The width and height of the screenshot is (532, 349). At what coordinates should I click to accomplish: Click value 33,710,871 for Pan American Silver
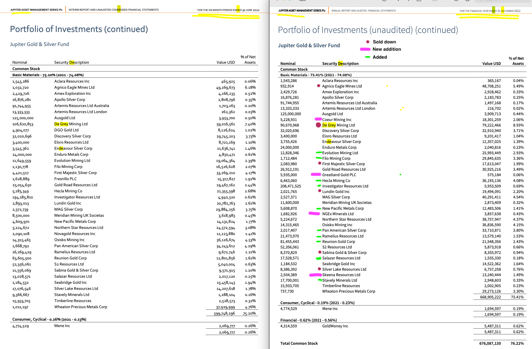click(491, 230)
